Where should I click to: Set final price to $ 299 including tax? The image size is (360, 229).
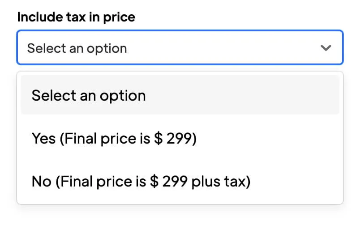coord(114,139)
